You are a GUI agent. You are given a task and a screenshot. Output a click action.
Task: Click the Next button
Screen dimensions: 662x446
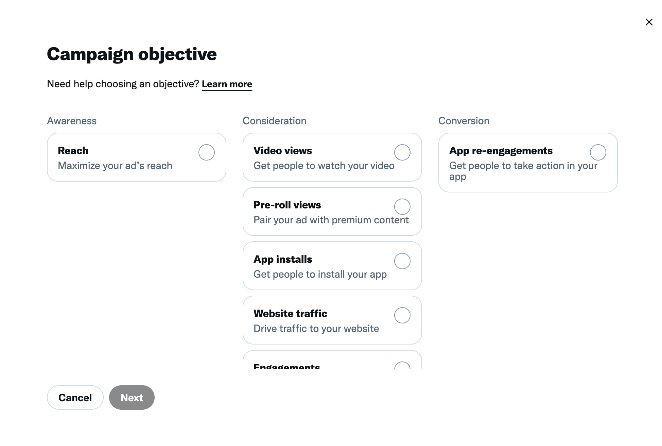[x=132, y=397]
